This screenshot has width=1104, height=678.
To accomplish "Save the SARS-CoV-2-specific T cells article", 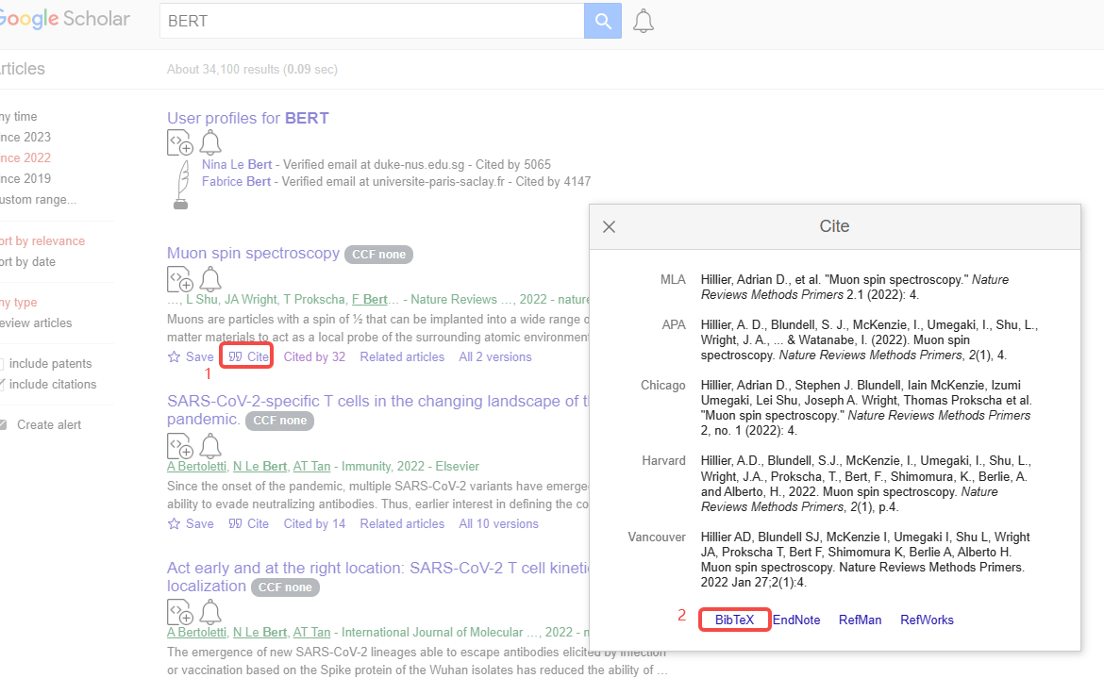I will point(191,523).
